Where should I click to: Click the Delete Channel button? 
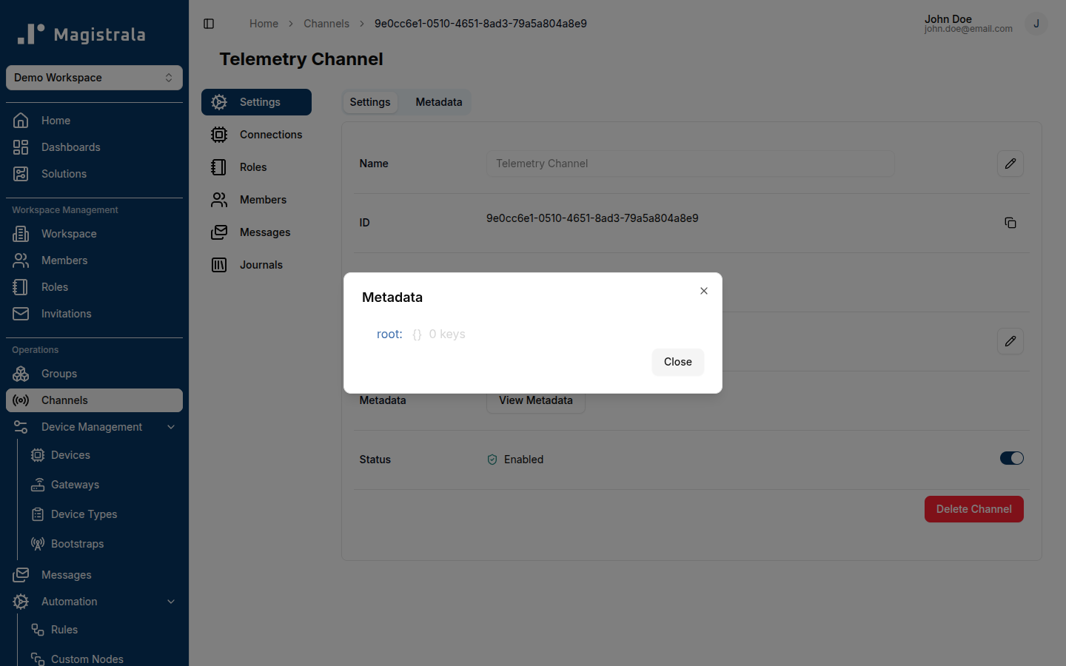(x=974, y=509)
